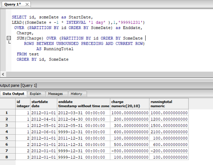This screenshot has width=213, height=165.
Task: Click 'ROWS BETWEEN UNBOUNDED PRECEDING' line
Action: (84, 44)
